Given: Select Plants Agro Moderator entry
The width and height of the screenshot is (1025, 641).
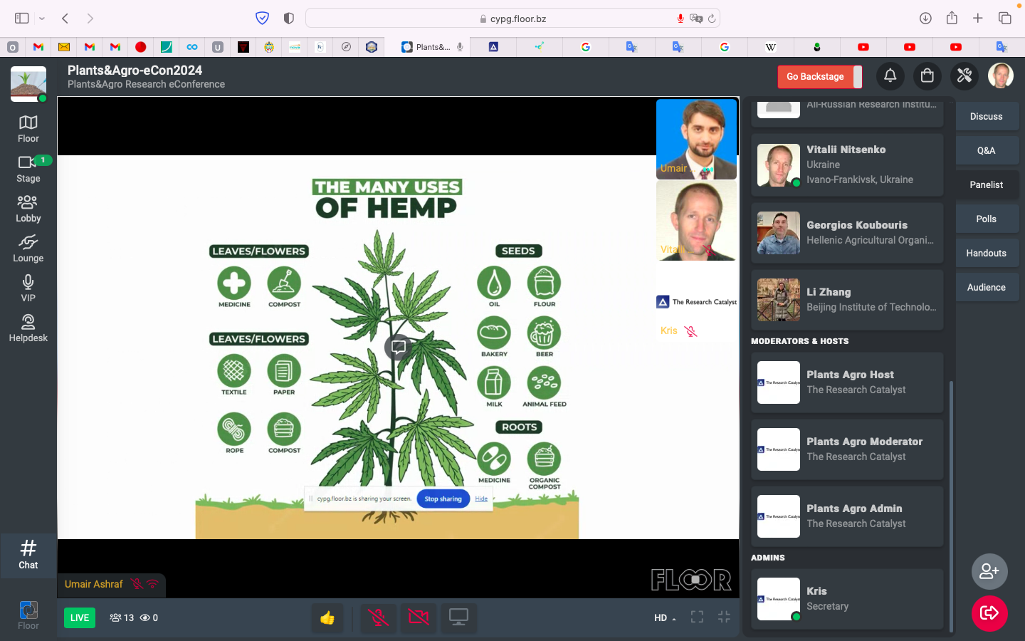Looking at the screenshot, I should click(847, 449).
